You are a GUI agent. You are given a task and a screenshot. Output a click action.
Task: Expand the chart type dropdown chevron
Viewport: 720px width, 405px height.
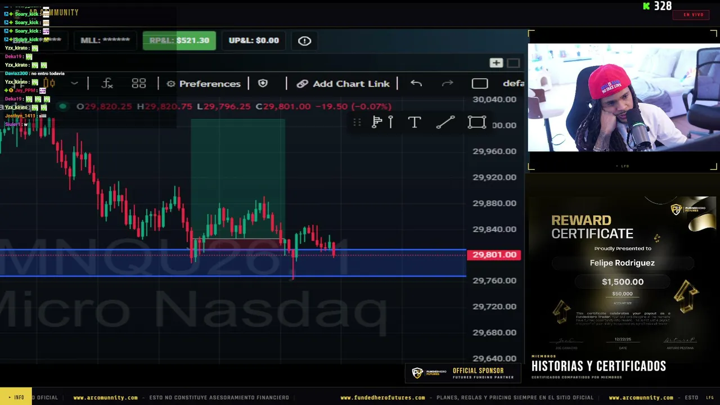tap(74, 84)
